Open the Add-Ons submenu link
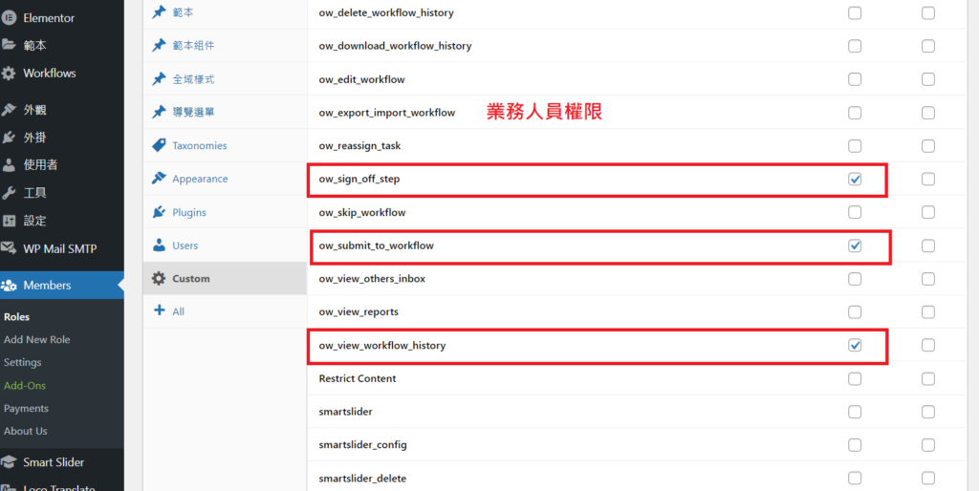The image size is (979, 491). coord(25,386)
